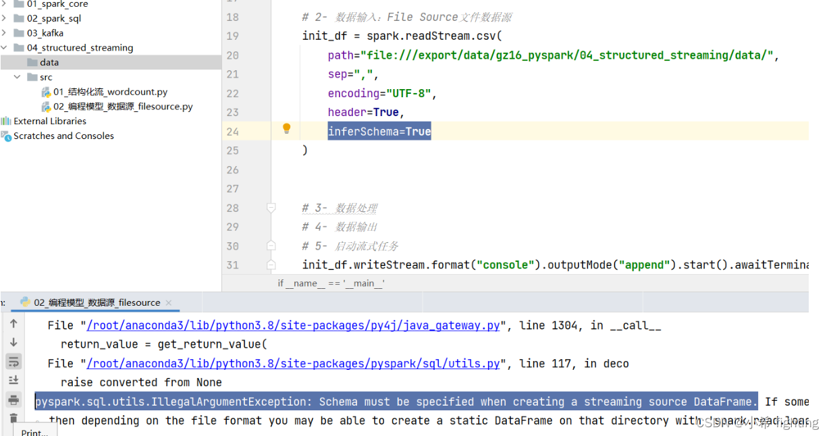Open pyspark/sql/utils.py link in traceback
The width and height of the screenshot is (829, 436).
(x=293, y=364)
